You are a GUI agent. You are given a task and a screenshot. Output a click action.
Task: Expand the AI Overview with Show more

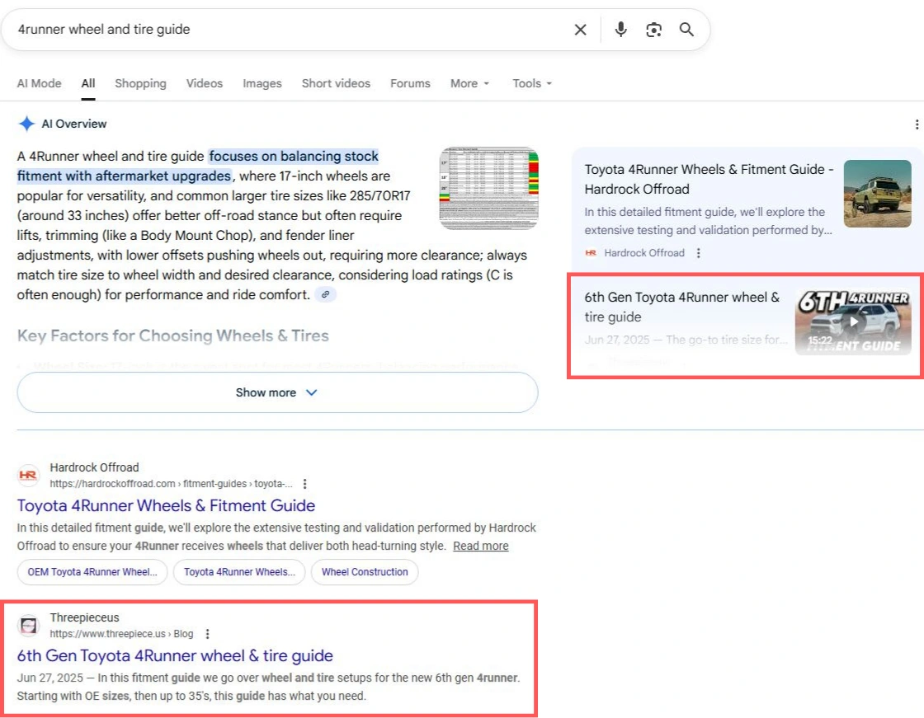[277, 392]
